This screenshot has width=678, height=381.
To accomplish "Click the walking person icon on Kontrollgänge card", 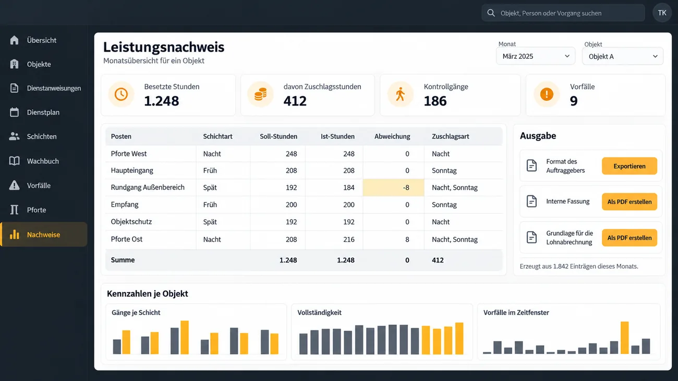I will (401, 94).
